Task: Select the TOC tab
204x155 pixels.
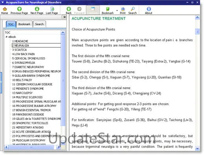Action: coord(11,24)
